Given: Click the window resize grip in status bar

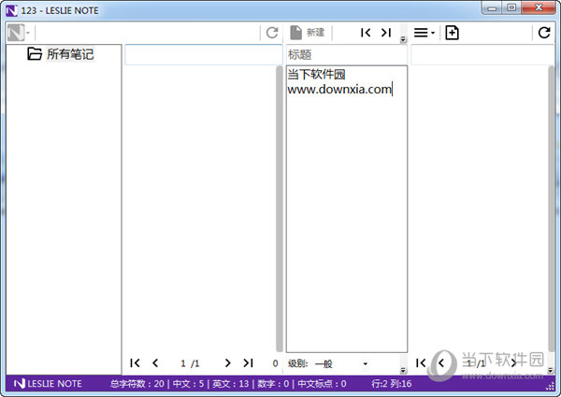Looking at the screenshot, I should (551, 386).
